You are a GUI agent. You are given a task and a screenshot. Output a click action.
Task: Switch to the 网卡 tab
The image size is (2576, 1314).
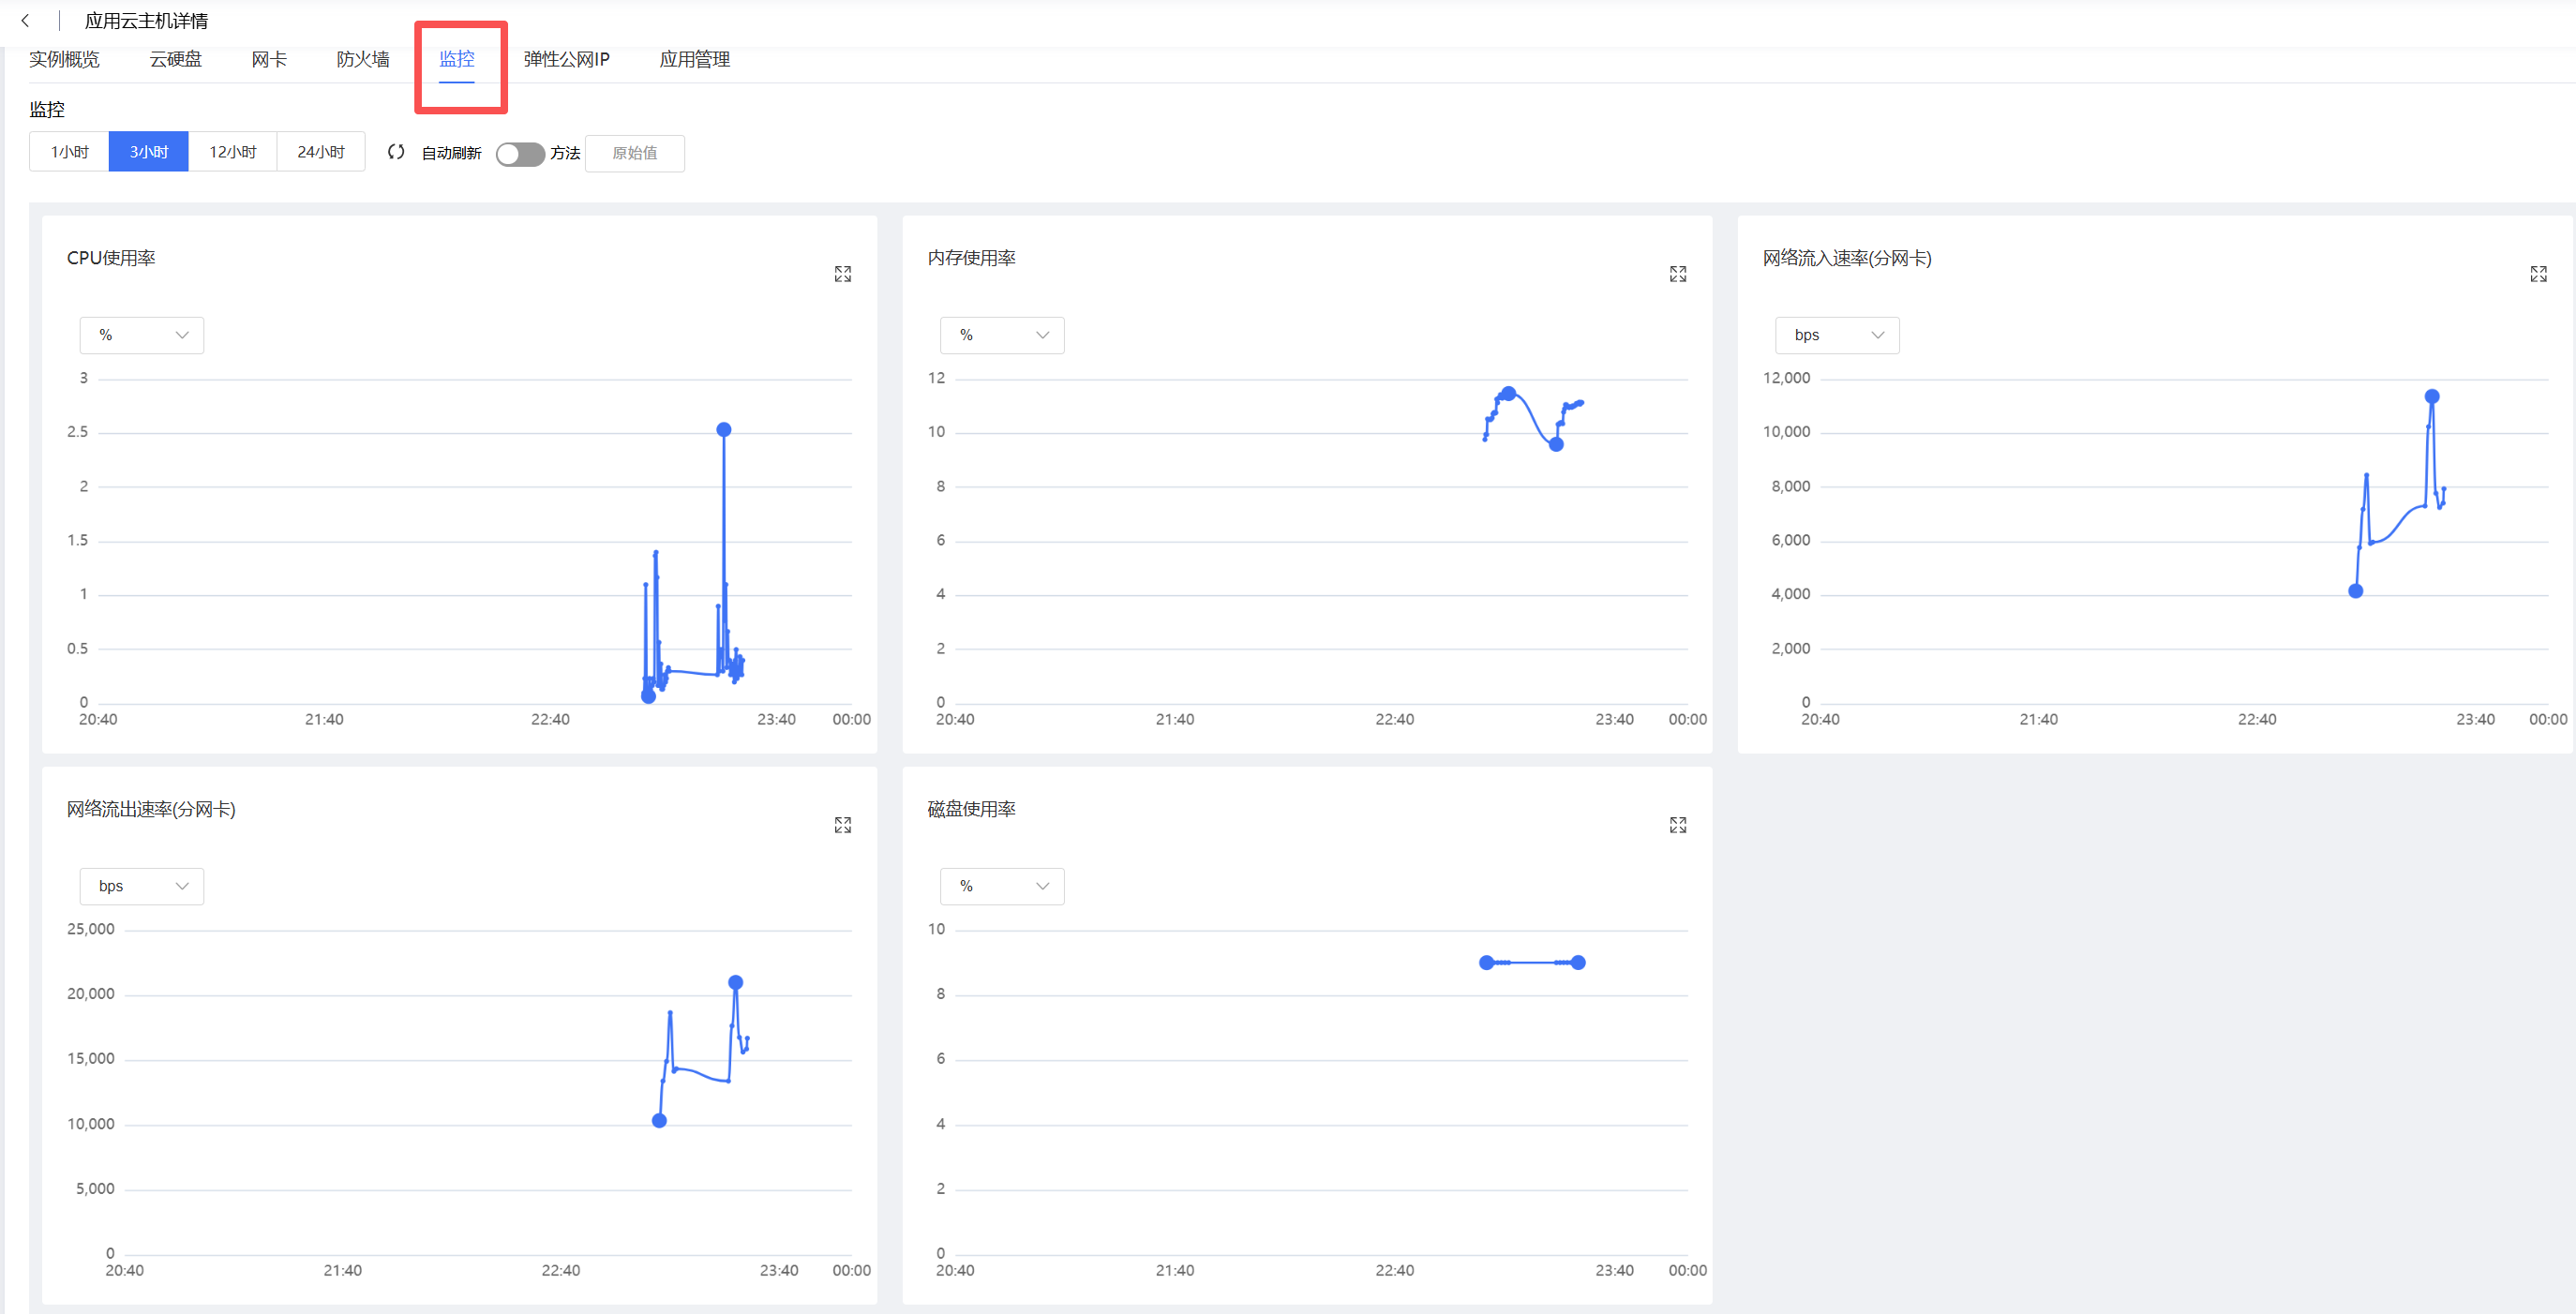pyautogui.click(x=269, y=59)
